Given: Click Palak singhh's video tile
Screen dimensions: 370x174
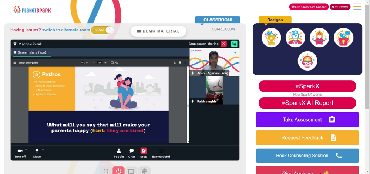Looking at the screenshot, I should pyautogui.click(x=215, y=90).
